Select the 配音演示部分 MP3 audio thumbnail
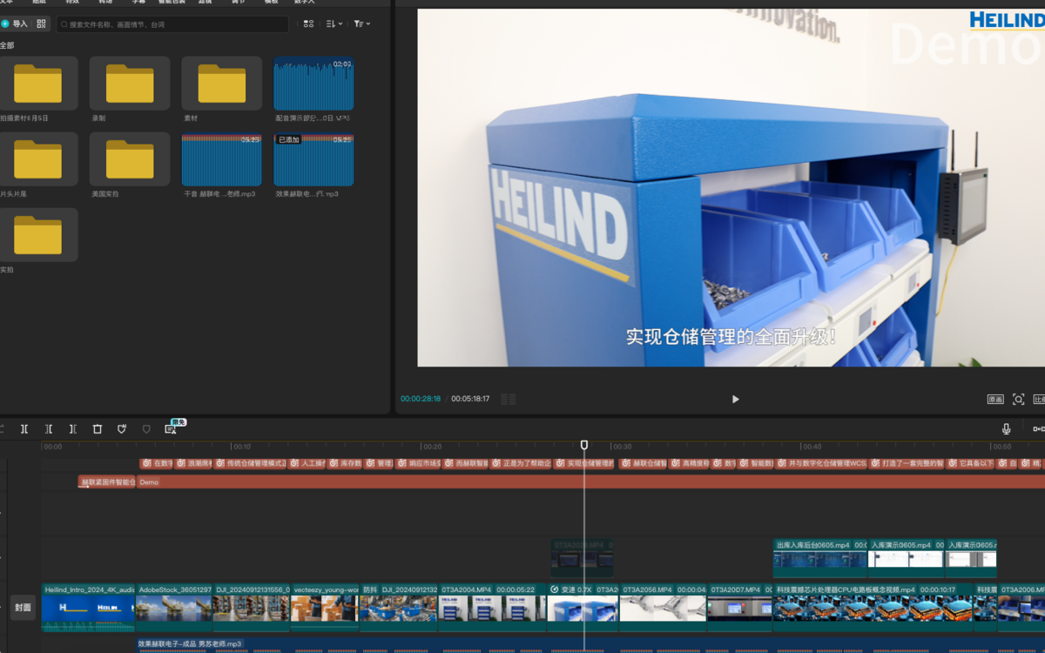1045x653 pixels. (x=313, y=84)
